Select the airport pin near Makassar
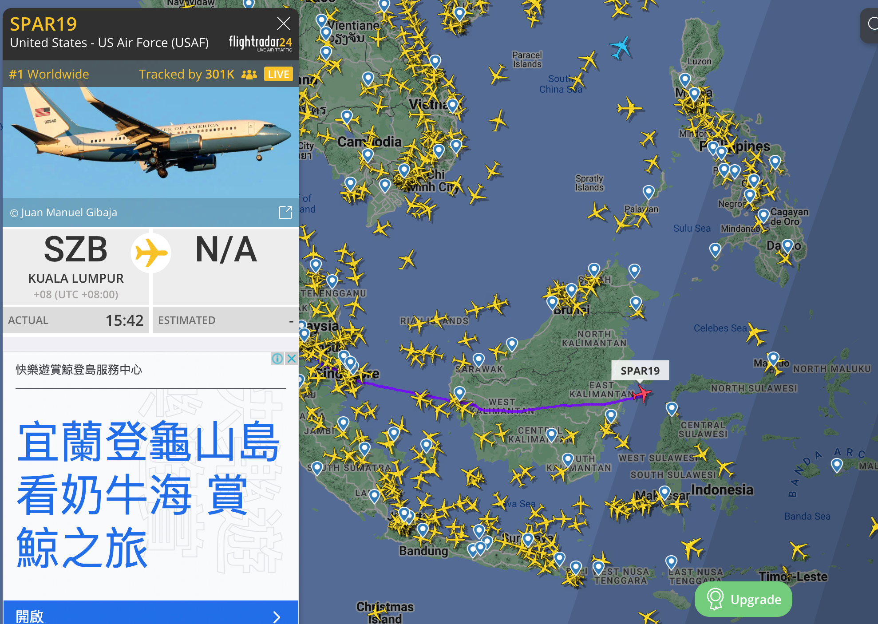Viewport: 878px width, 624px height. click(664, 492)
